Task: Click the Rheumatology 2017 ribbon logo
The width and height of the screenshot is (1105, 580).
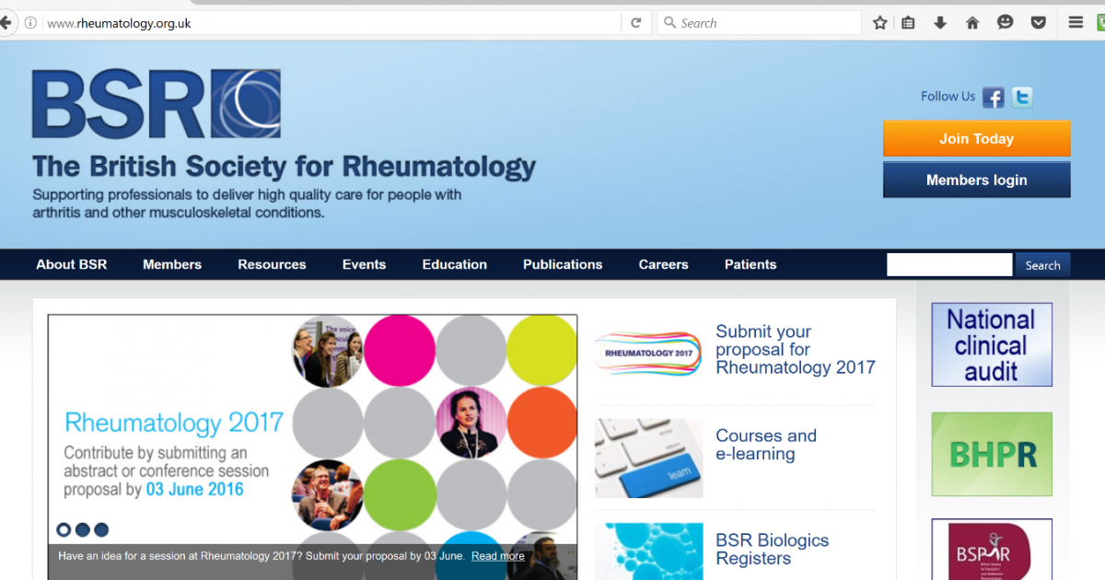Action: click(x=648, y=353)
